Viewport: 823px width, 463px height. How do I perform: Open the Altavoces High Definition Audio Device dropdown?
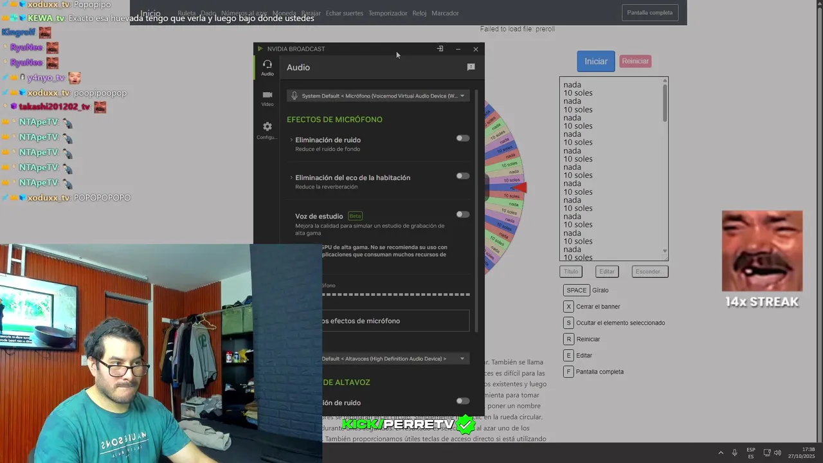point(395,359)
